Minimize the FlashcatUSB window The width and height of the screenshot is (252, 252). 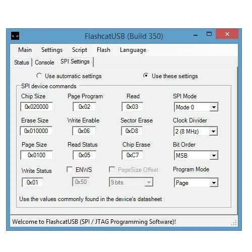point(196,35)
